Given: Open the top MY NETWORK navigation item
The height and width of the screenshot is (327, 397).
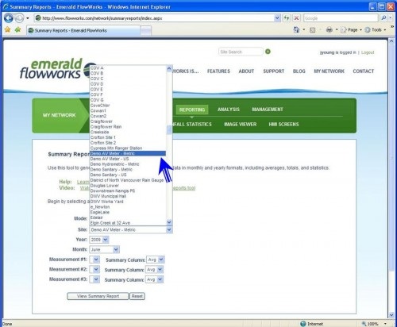Looking at the screenshot, I should click(329, 71).
